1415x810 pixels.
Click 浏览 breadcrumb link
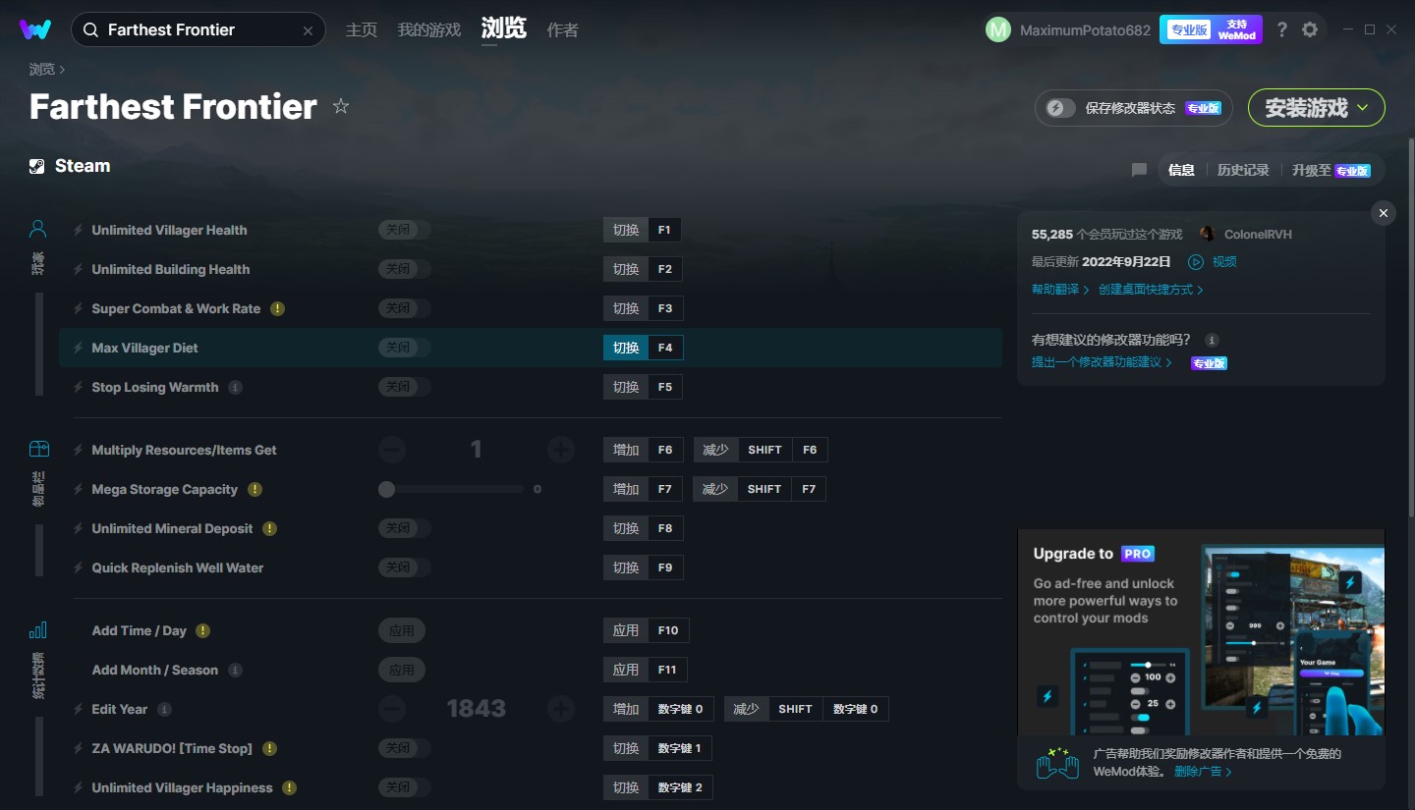[42, 69]
